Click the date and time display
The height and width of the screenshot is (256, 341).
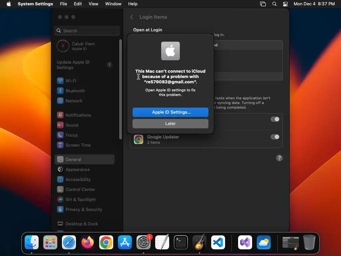pyautogui.click(x=314, y=4)
